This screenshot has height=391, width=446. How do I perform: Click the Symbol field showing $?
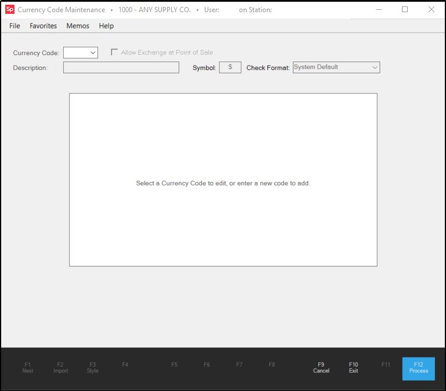coord(230,67)
